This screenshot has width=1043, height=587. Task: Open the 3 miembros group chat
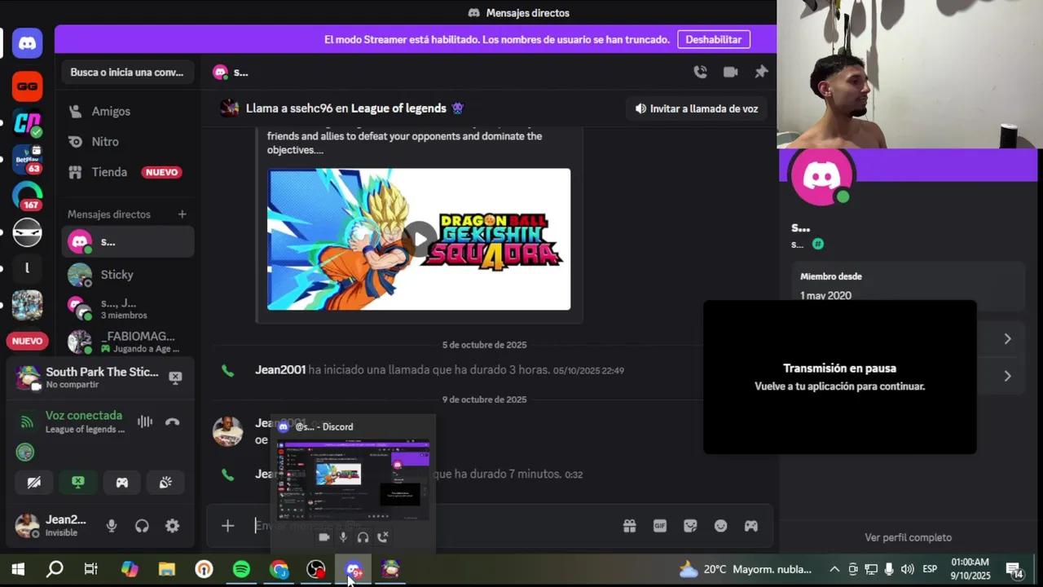coord(128,308)
